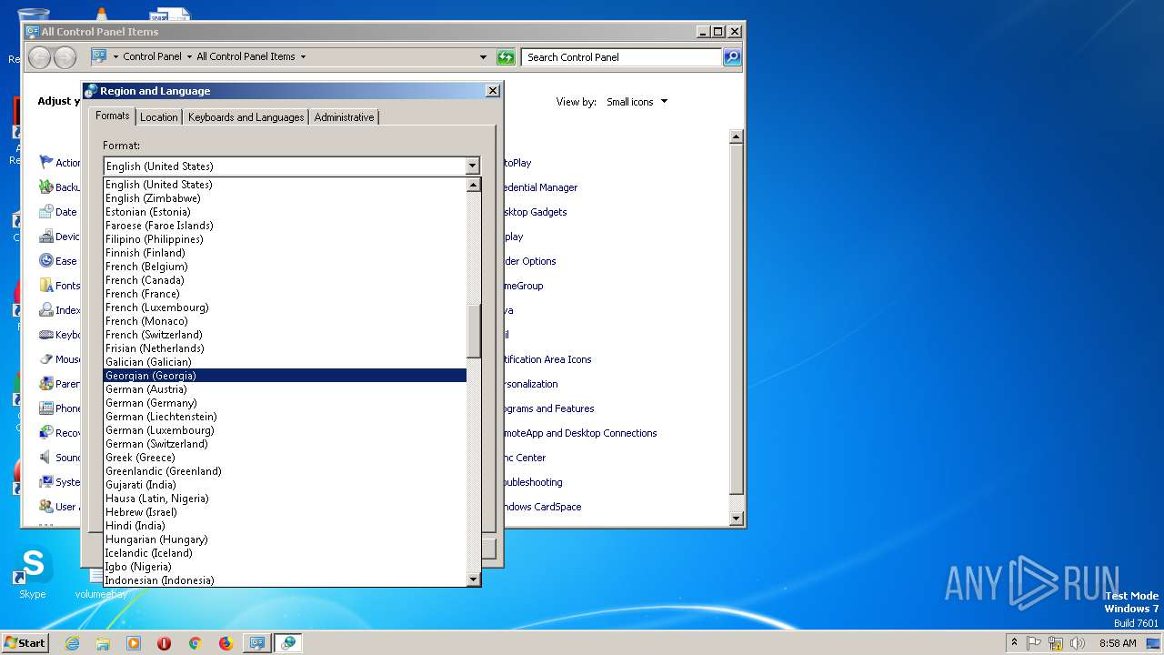Open Programs and Features link
The image size is (1164, 655).
[x=548, y=408]
